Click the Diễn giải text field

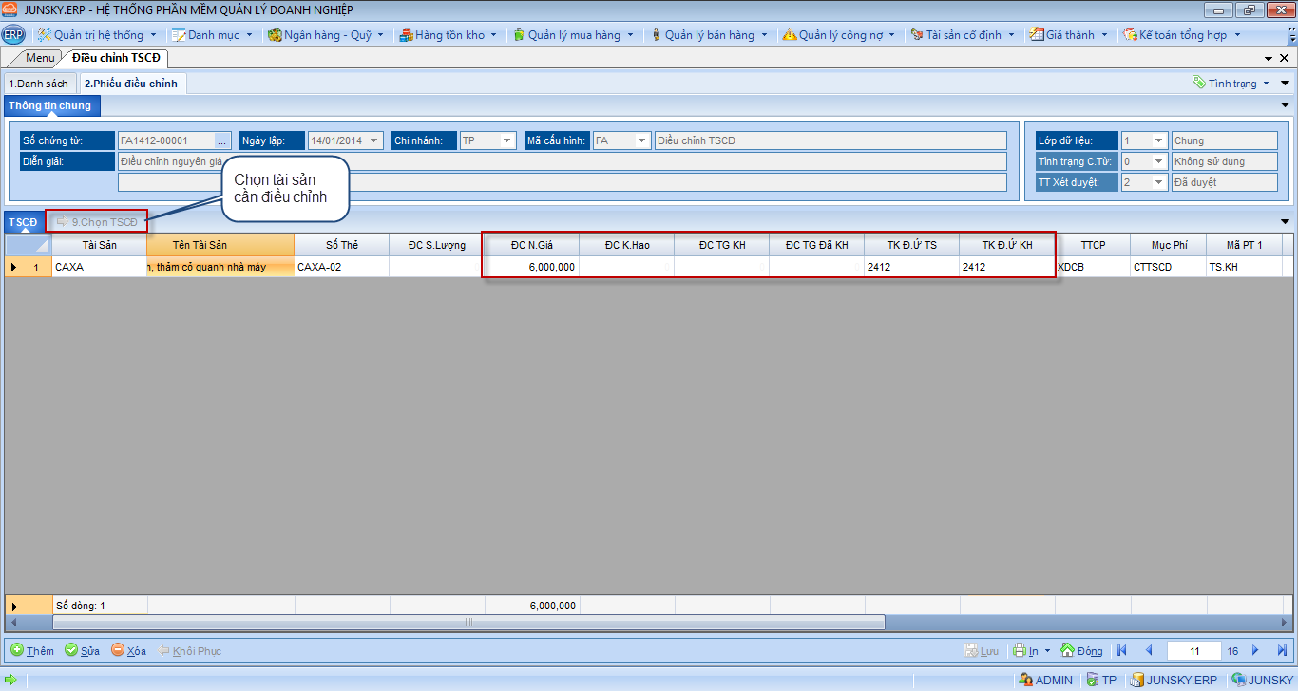(561, 161)
